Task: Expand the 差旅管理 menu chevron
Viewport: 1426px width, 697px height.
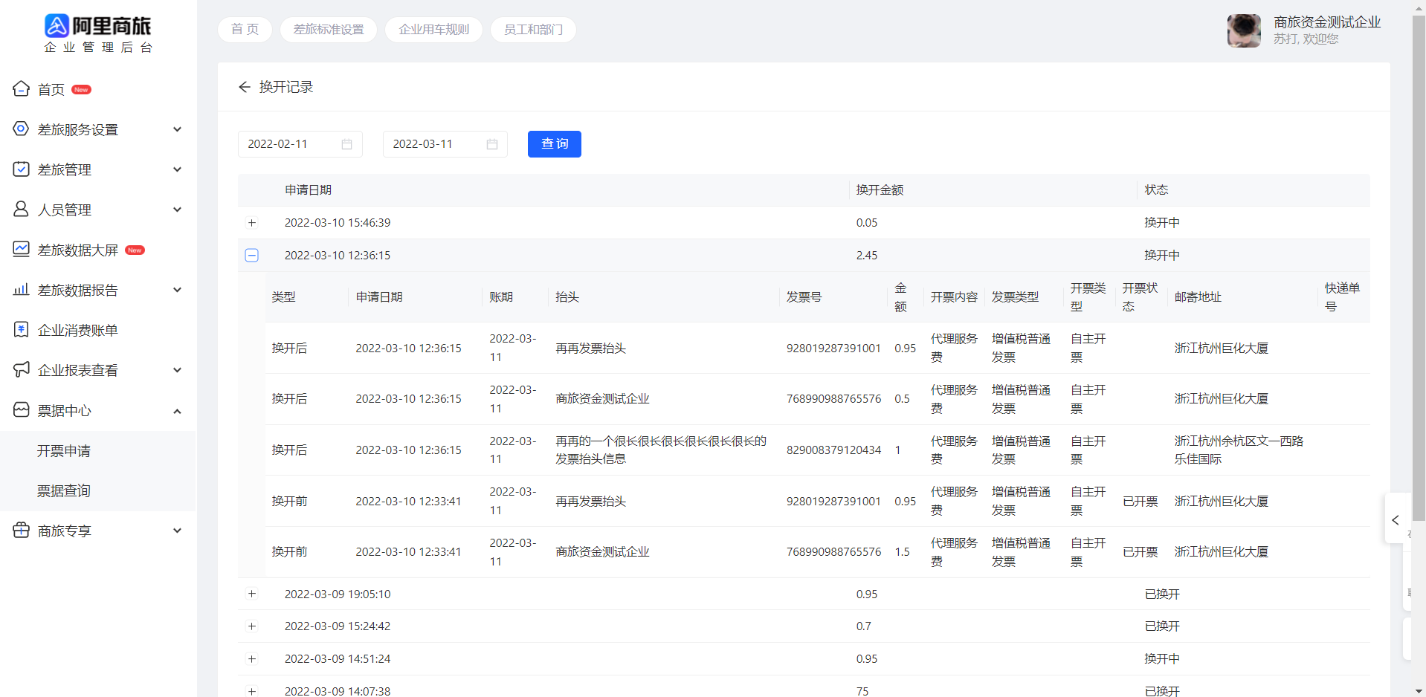Action: click(x=177, y=169)
